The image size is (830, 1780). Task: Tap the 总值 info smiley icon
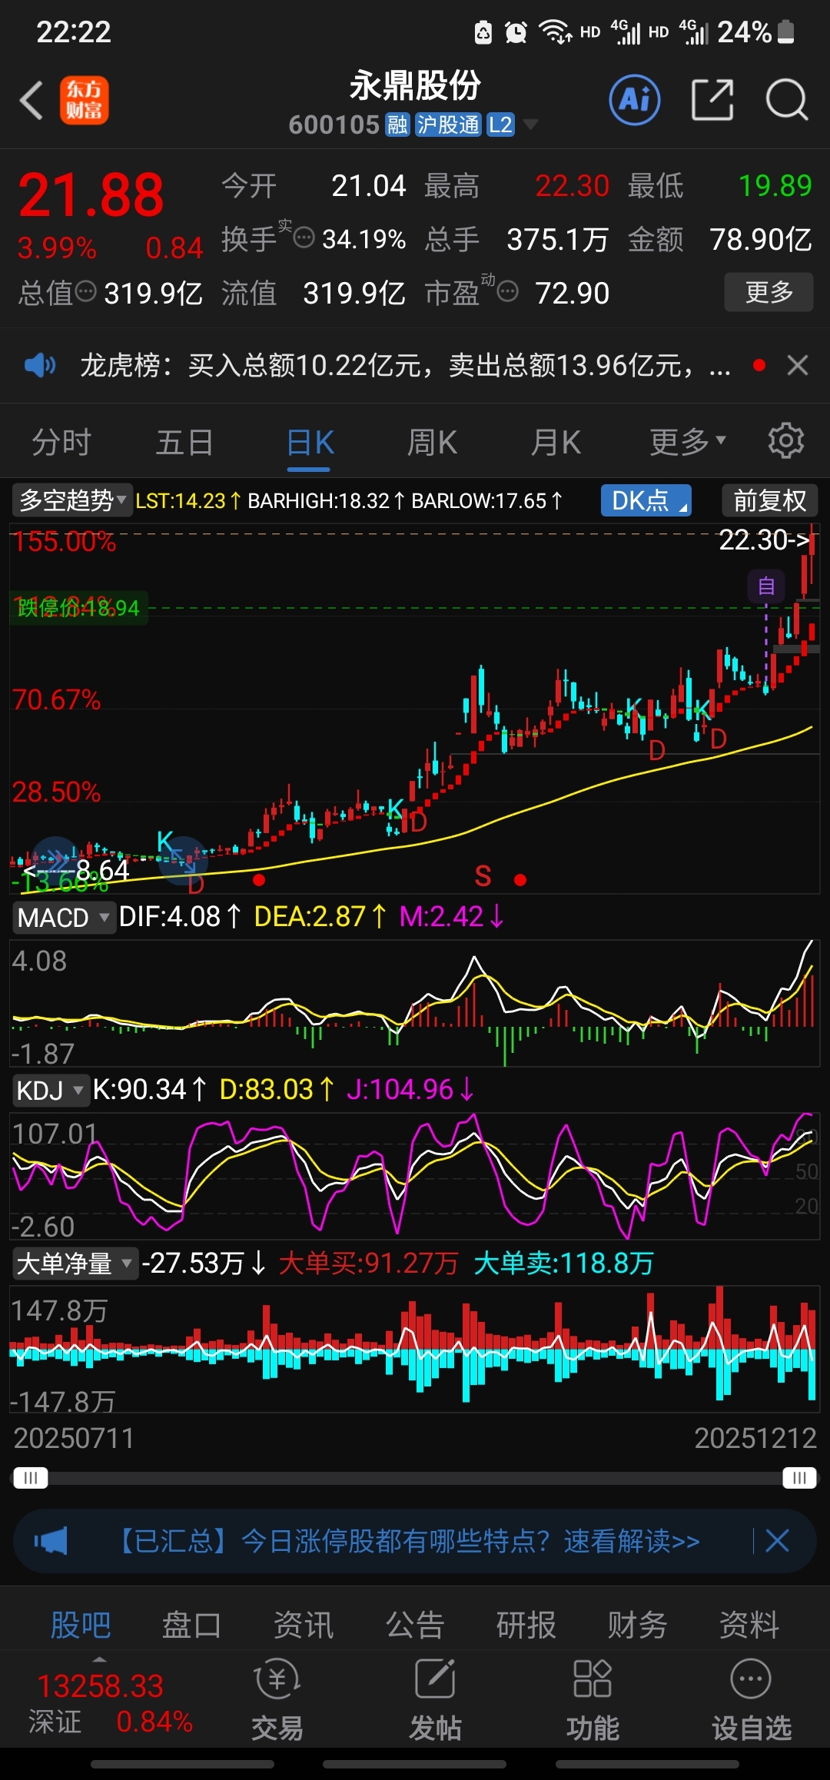(x=86, y=291)
